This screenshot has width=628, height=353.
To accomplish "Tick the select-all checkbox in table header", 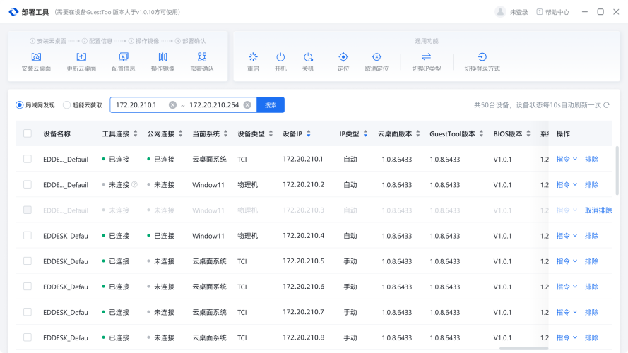I will [28, 133].
